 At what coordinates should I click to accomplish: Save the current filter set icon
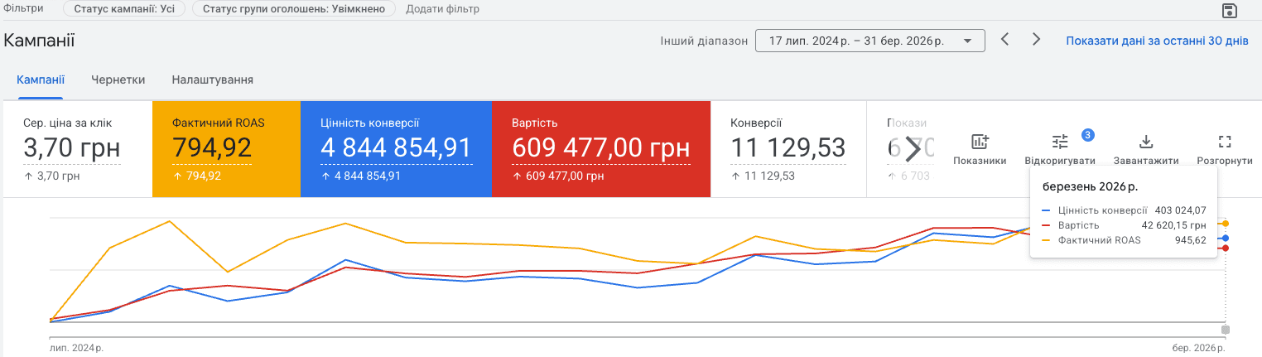click(x=1230, y=10)
